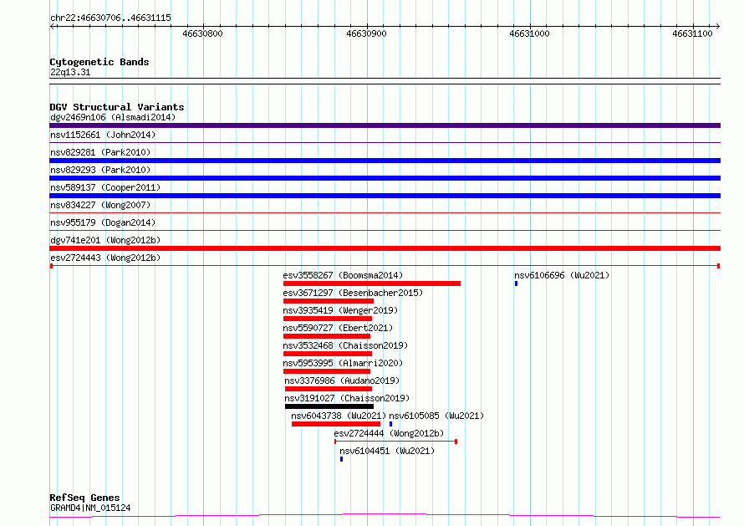Click nsv834227 (Wong2007) label
Image resolution: width=744 pixels, height=526 pixels.
100,205
